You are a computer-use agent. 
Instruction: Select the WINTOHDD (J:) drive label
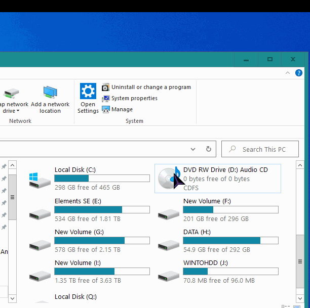pos(205,263)
